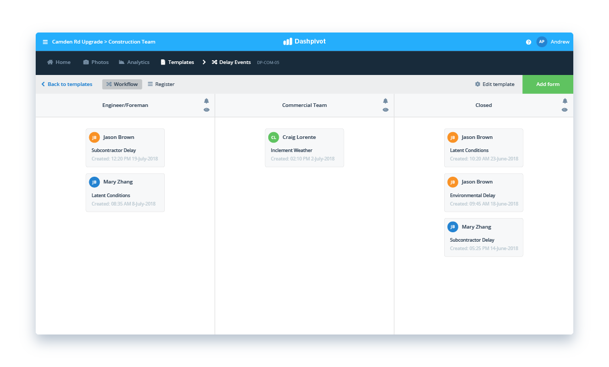Viewport: 609px width, 367px height.
Task: Click the DP-COM-05 template code
Action: click(268, 62)
